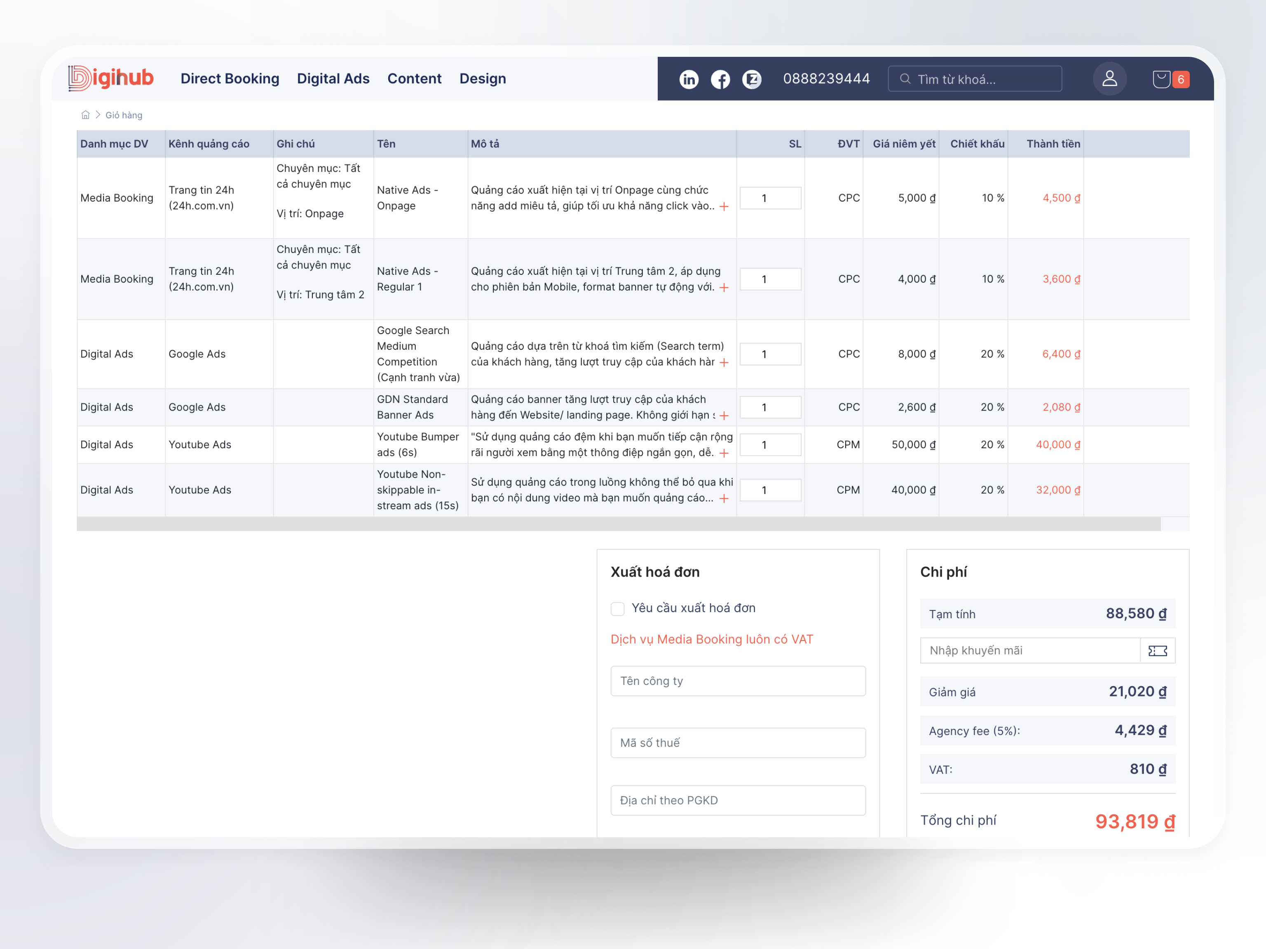Expand the GDN Standard Banner Ads description
Screen dimensions: 1266x949
click(724, 415)
